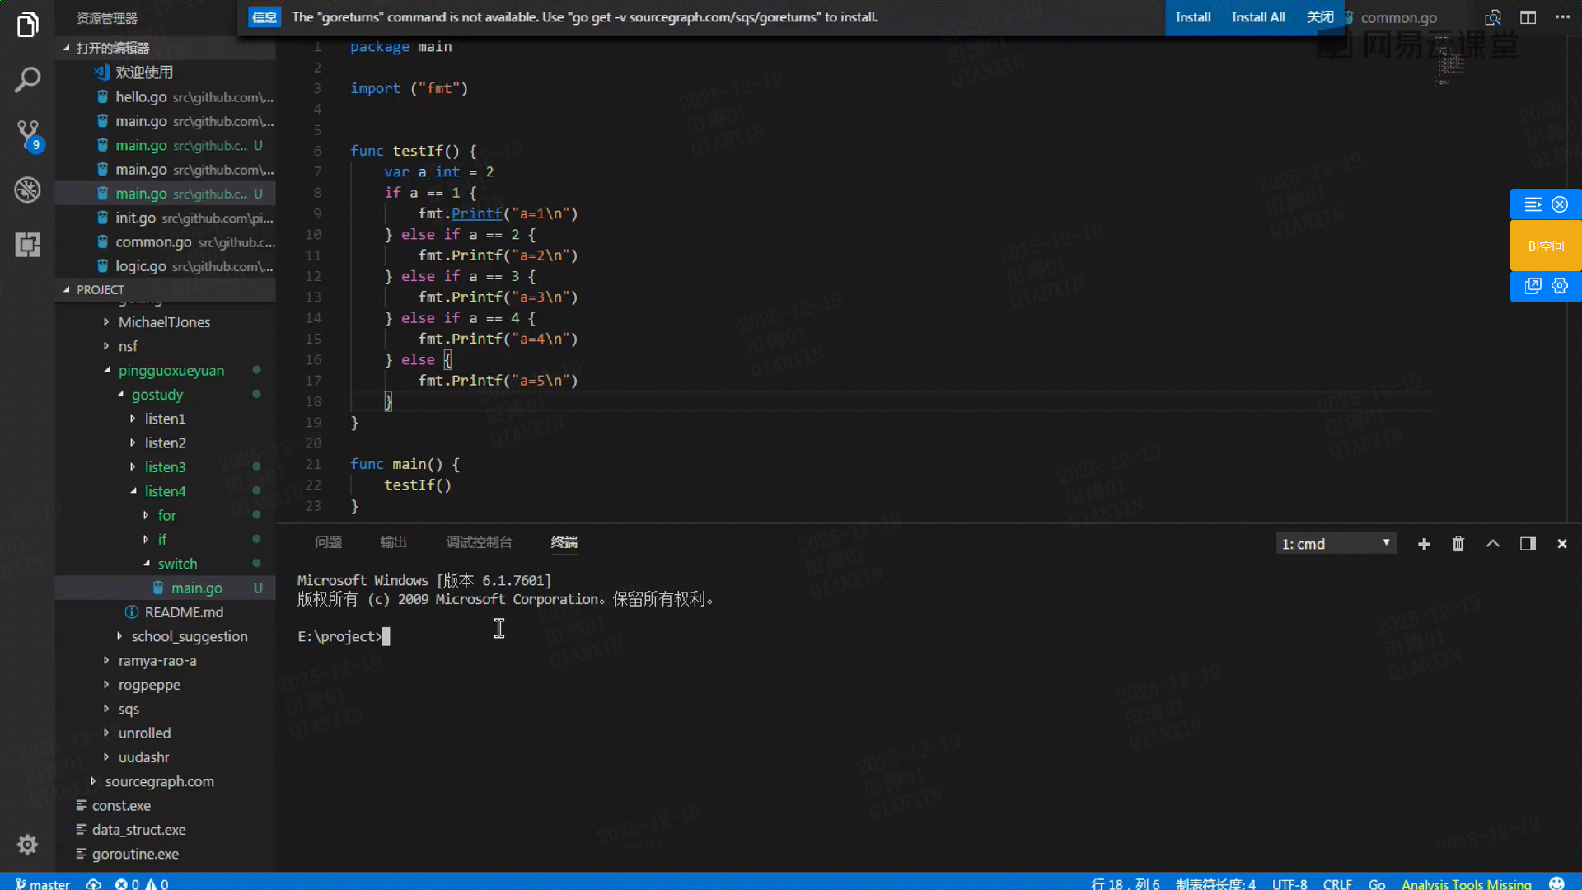The image size is (1582, 890).
Task: Add a new terminal instance
Action: (x=1424, y=544)
